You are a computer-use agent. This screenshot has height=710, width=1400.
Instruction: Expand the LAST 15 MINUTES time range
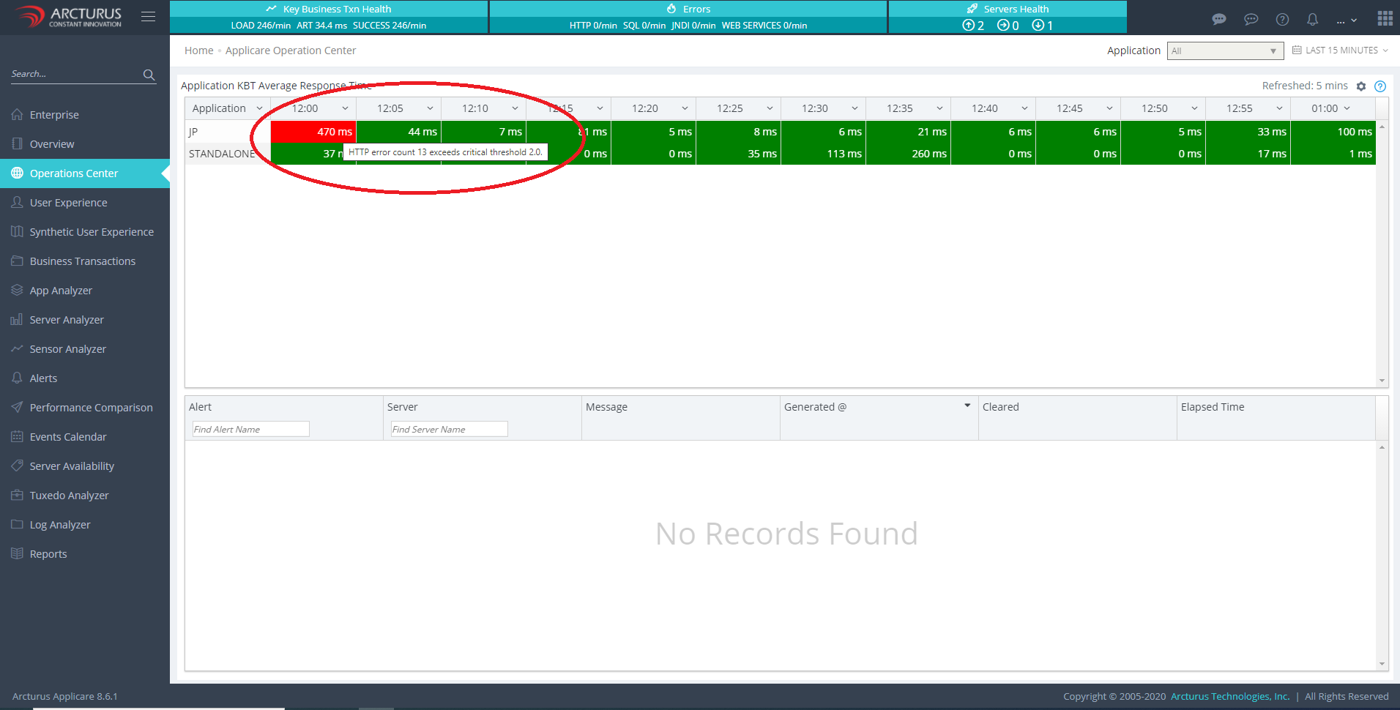(1341, 51)
